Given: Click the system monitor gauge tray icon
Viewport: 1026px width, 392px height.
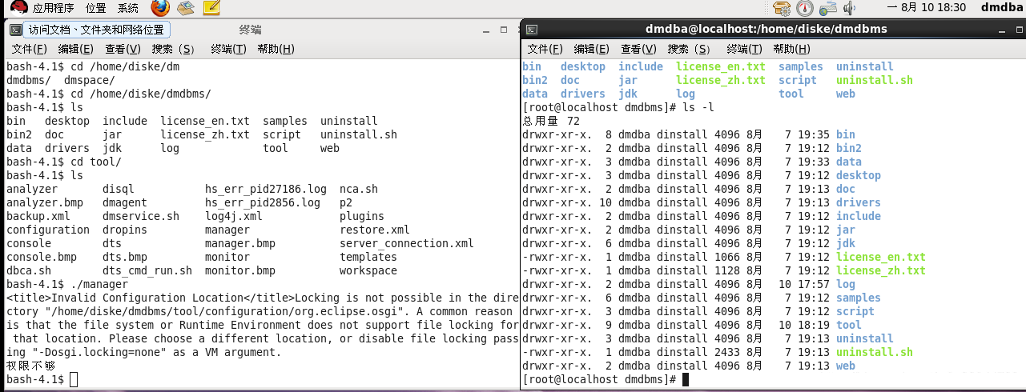Looking at the screenshot, I should pos(805,9).
